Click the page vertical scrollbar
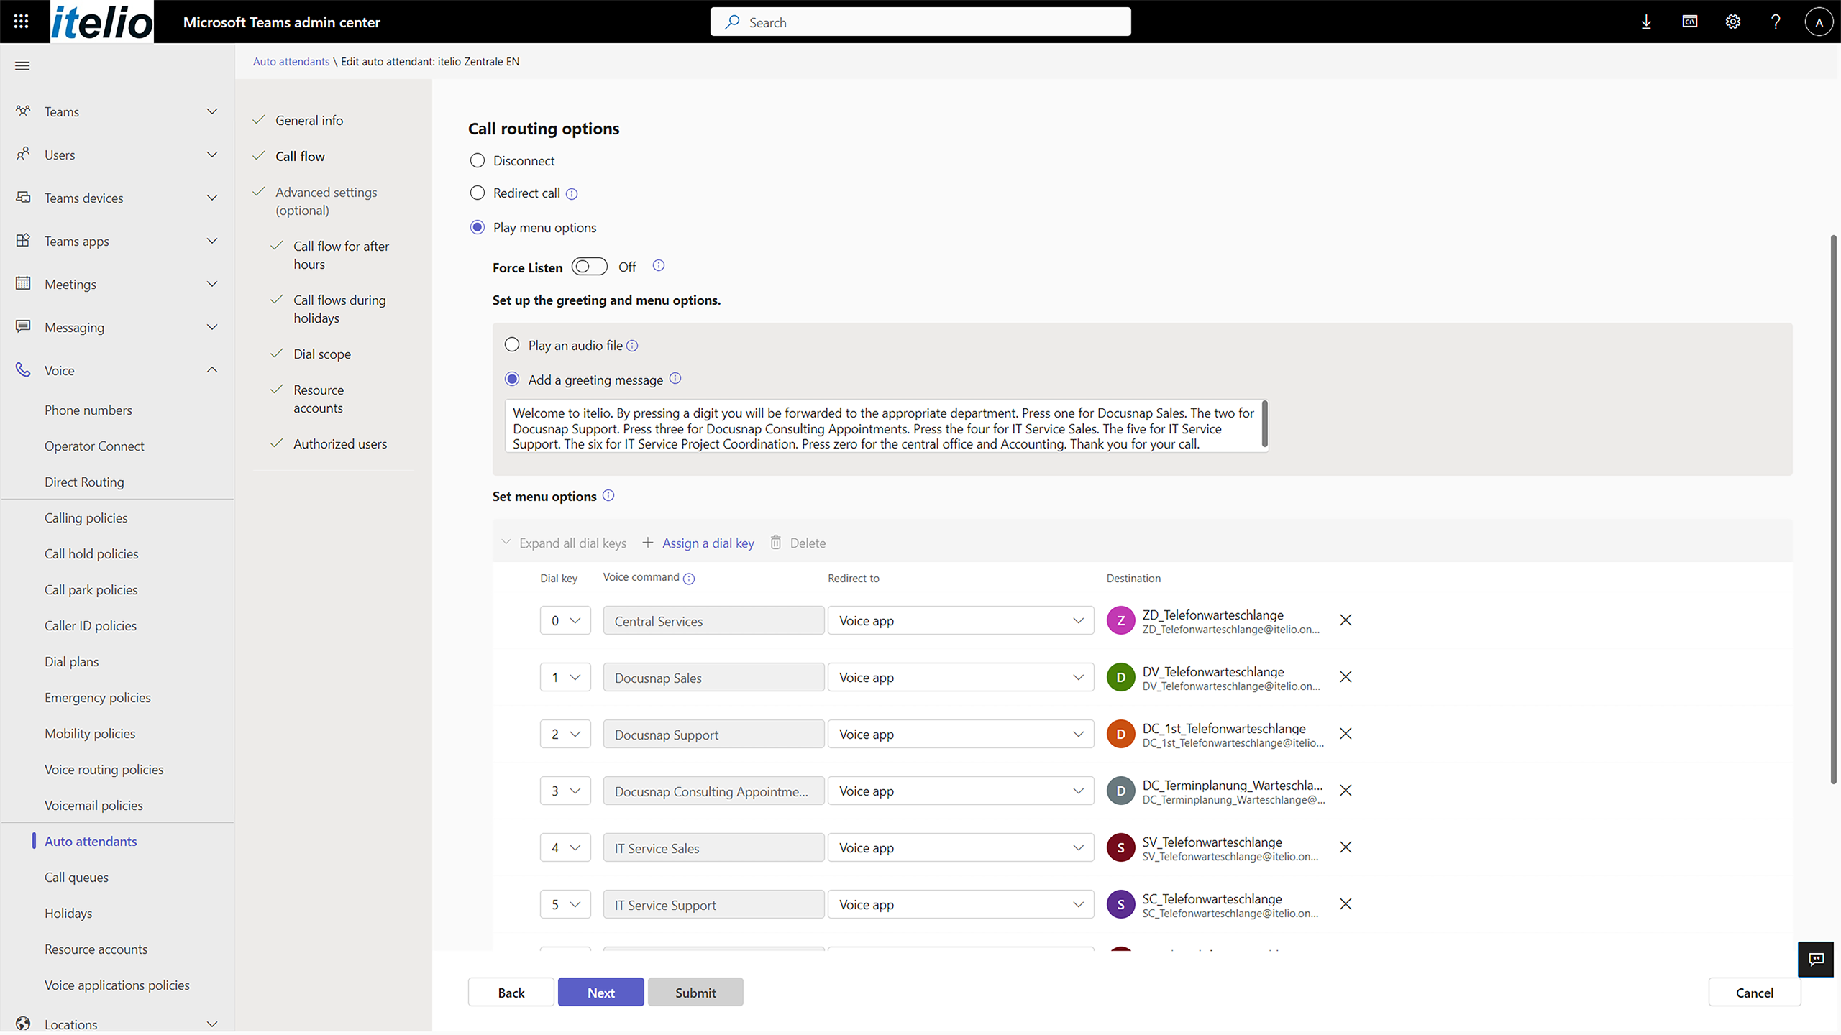 click(1834, 510)
